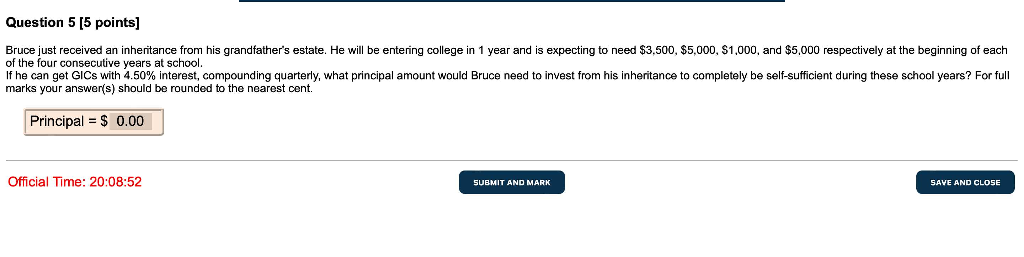Click the shaded Principal input background
This screenshot has height=257, width=1024.
click(131, 122)
